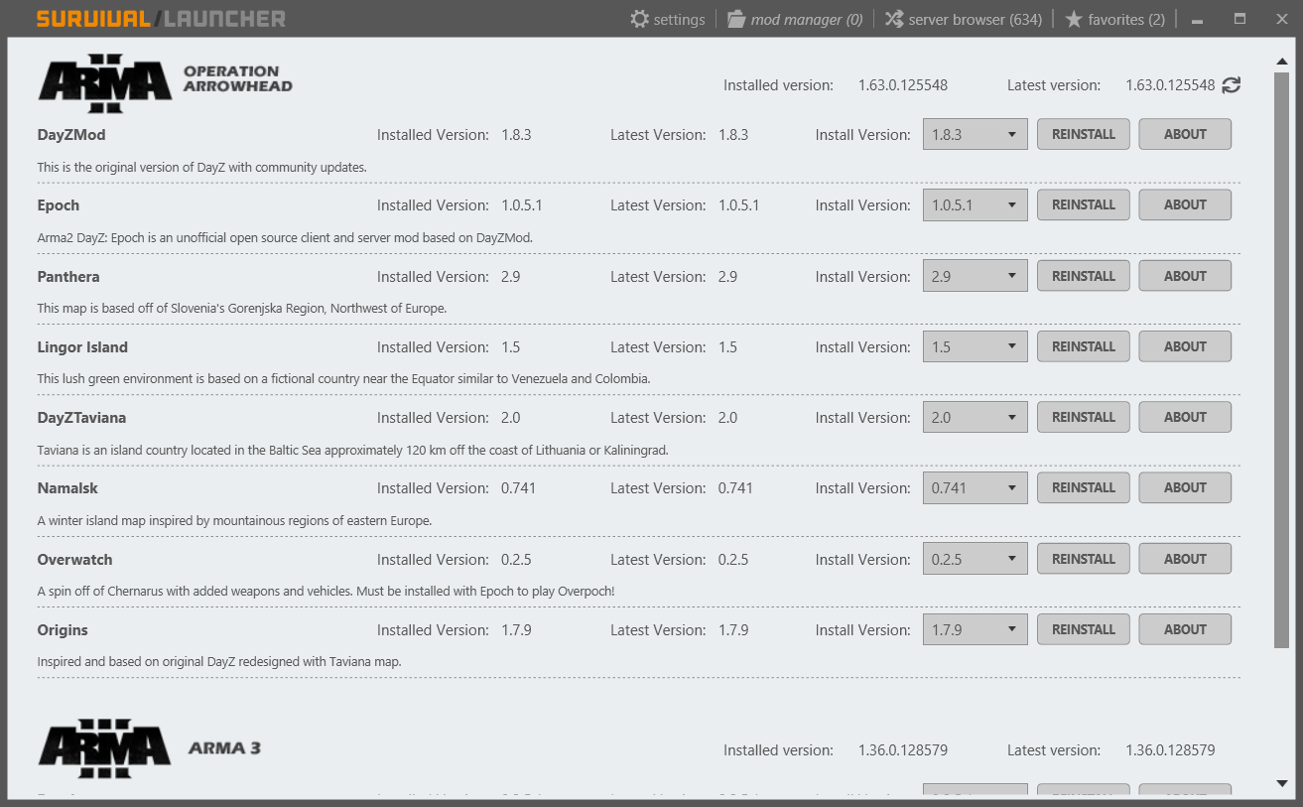The width and height of the screenshot is (1303, 807).
Task: Click the Taviana Baltic Sea description
Action: [353, 451]
